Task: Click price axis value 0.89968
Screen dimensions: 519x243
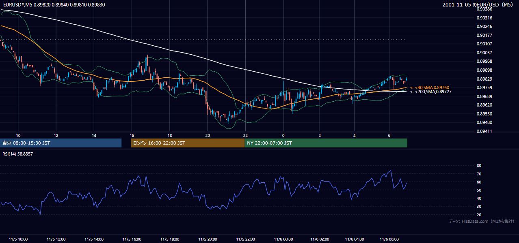Action: pyautogui.click(x=484, y=62)
